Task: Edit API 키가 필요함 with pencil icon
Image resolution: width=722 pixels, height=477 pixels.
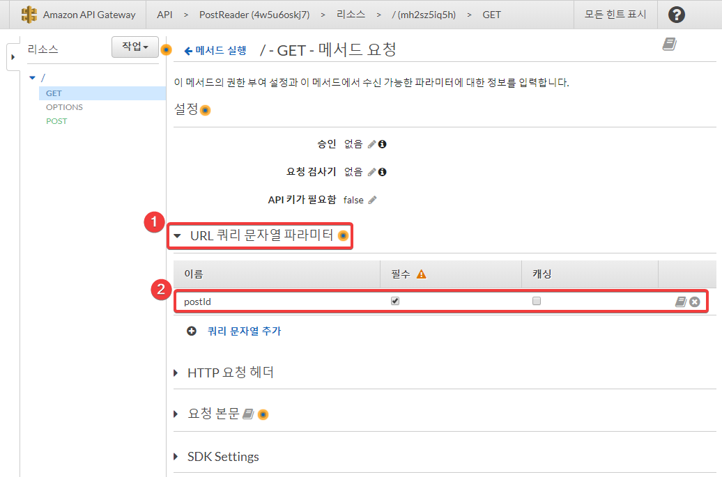Action: pos(372,200)
